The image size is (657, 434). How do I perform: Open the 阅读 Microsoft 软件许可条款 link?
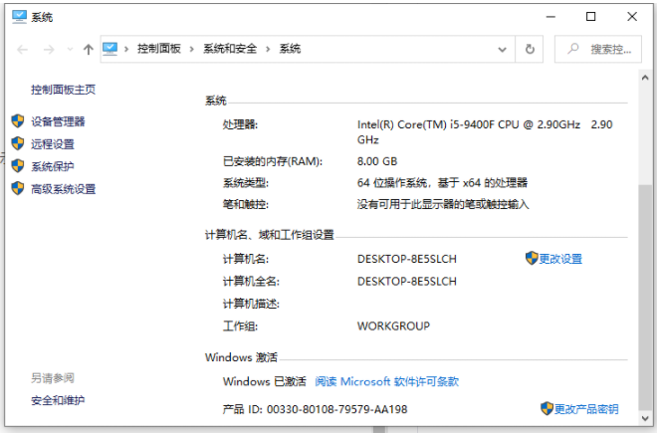[386, 381]
